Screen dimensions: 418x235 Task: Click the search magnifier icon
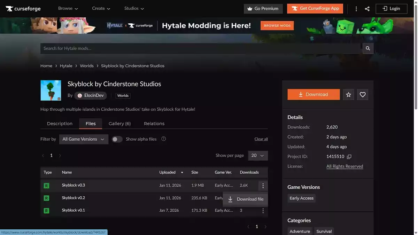point(368,48)
